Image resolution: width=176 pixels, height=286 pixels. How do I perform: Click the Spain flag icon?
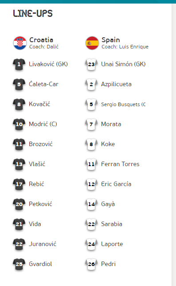click(x=92, y=43)
